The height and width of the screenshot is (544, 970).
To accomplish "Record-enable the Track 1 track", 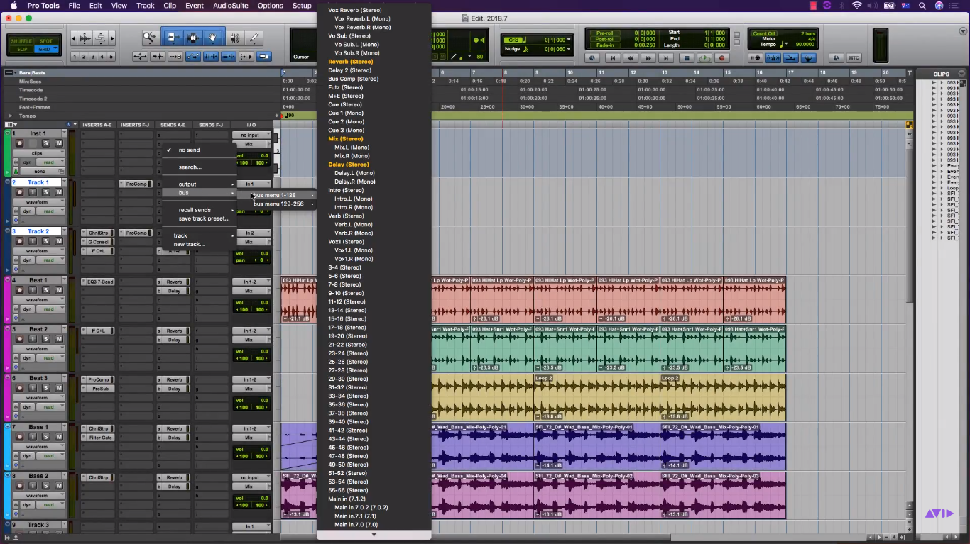I will tap(20, 192).
